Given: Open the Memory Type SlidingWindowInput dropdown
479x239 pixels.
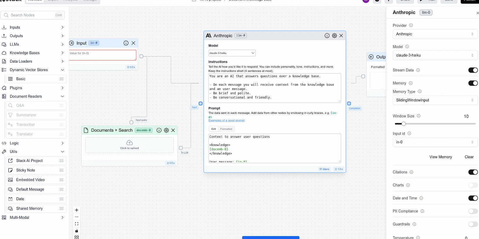Looking at the screenshot, I should point(434,100).
